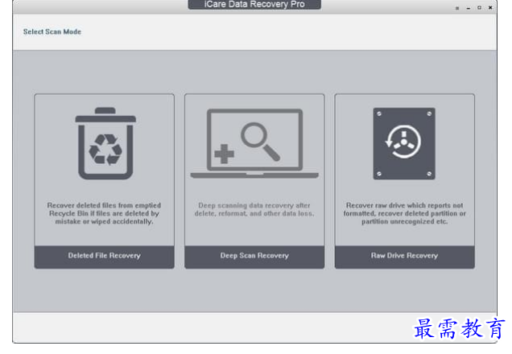This screenshot has height=354, width=512.
Task: Minimize the iCare Data Recovery window
Action: [469, 8]
